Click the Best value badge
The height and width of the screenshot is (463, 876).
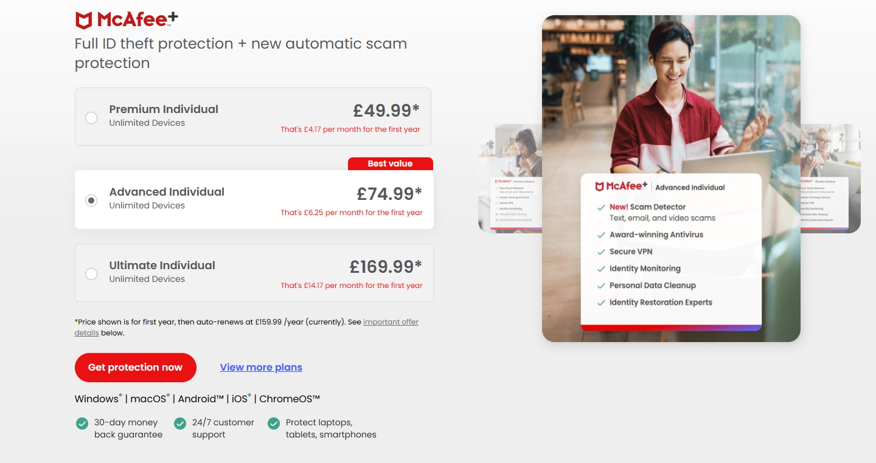[x=391, y=164]
